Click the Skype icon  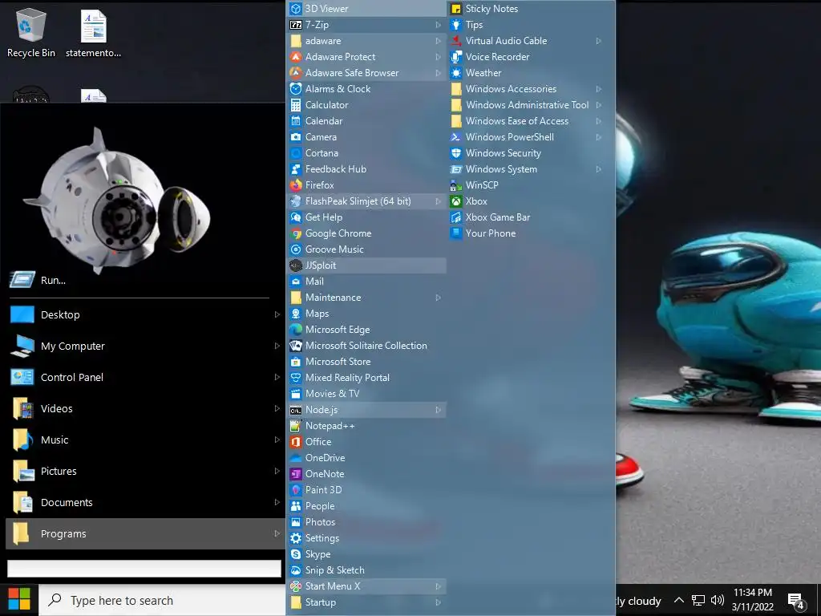(296, 553)
